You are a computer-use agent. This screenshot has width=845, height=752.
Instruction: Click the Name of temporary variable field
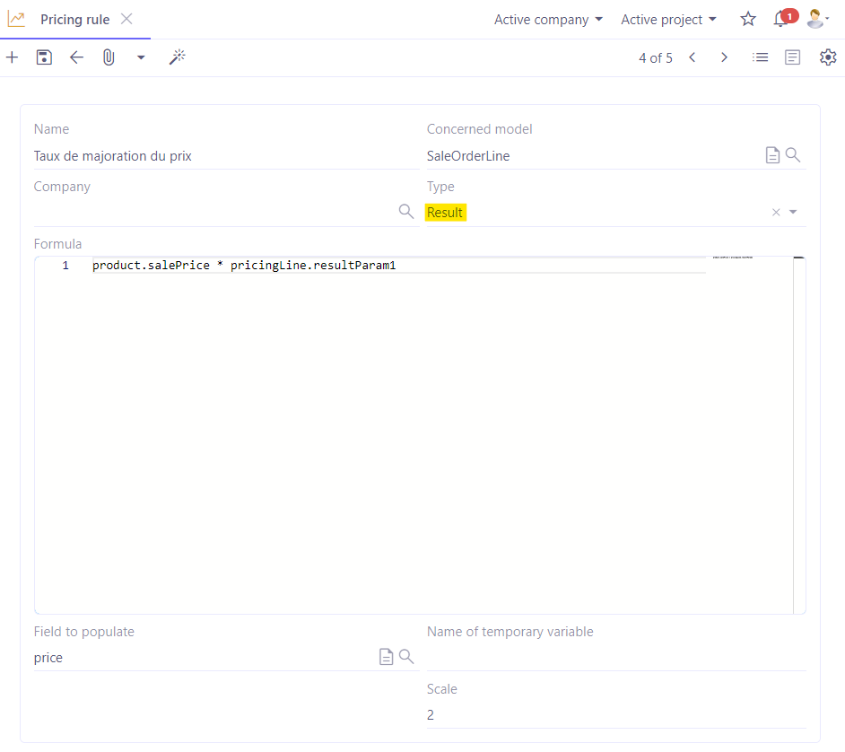616,658
